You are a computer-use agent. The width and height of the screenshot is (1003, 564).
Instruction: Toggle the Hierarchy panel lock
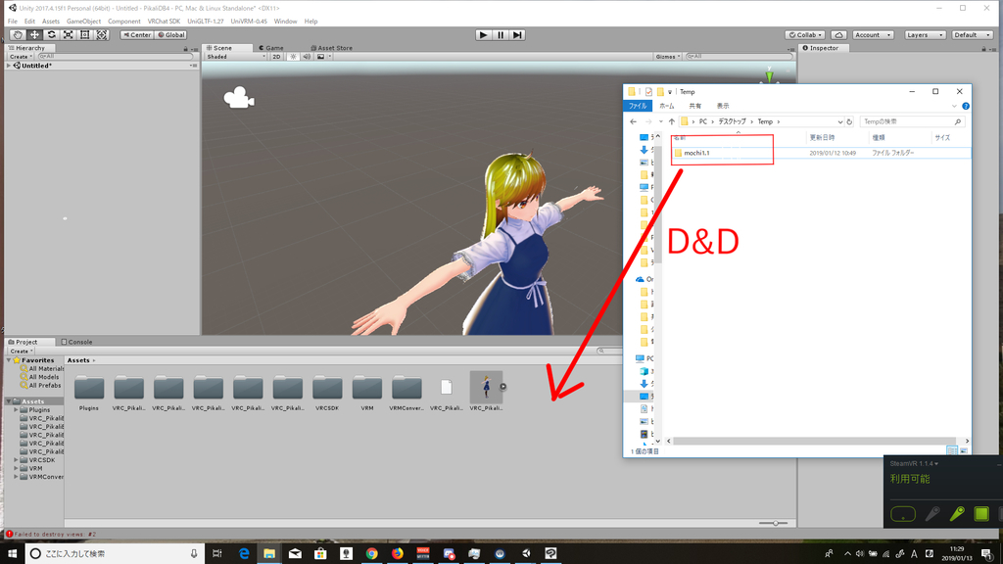tap(185, 49)
